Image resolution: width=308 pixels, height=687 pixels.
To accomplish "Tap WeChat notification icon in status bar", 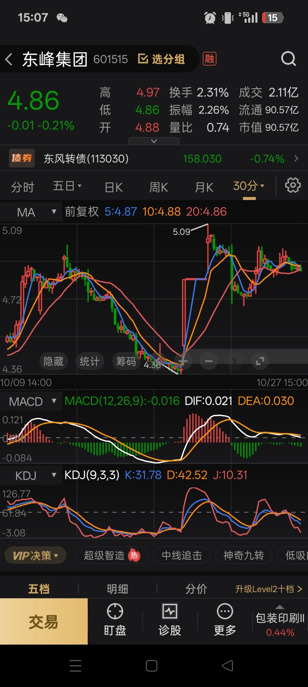I will pyautogui.click(x=62, y=18).
